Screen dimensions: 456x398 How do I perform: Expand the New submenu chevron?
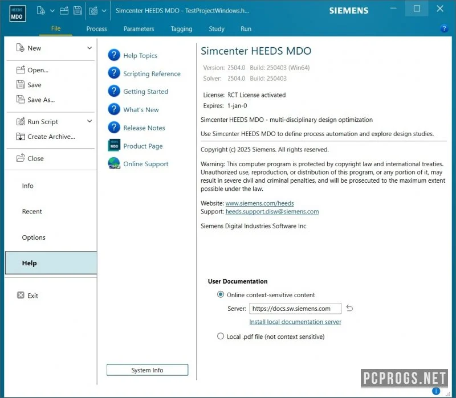click(x=89, y=48)
